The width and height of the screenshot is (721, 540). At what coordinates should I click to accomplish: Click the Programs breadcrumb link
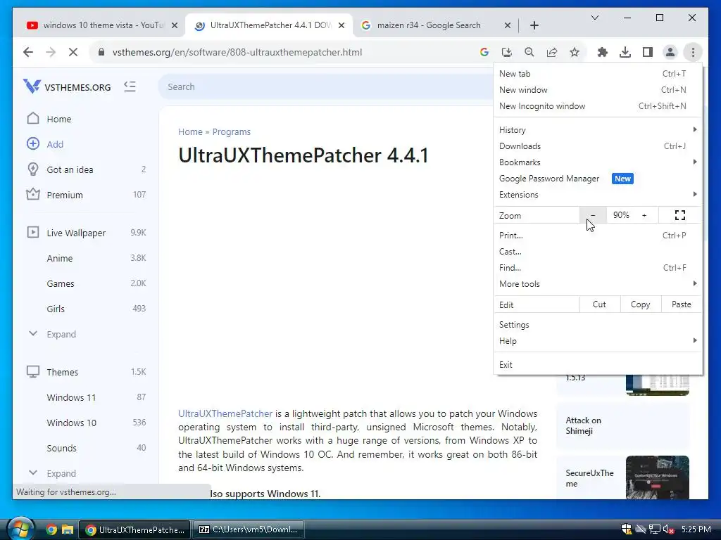(231, 131)
